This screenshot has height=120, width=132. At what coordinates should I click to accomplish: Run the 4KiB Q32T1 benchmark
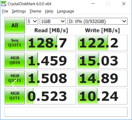pos(15,78)
